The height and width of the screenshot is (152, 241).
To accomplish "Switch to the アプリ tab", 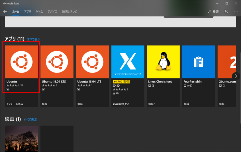I will coord(27,11).
